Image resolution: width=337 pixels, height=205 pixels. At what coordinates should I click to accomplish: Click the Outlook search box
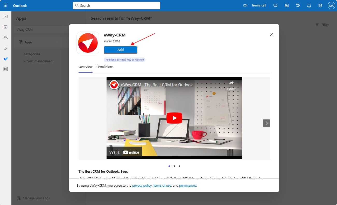pos(116,5)
